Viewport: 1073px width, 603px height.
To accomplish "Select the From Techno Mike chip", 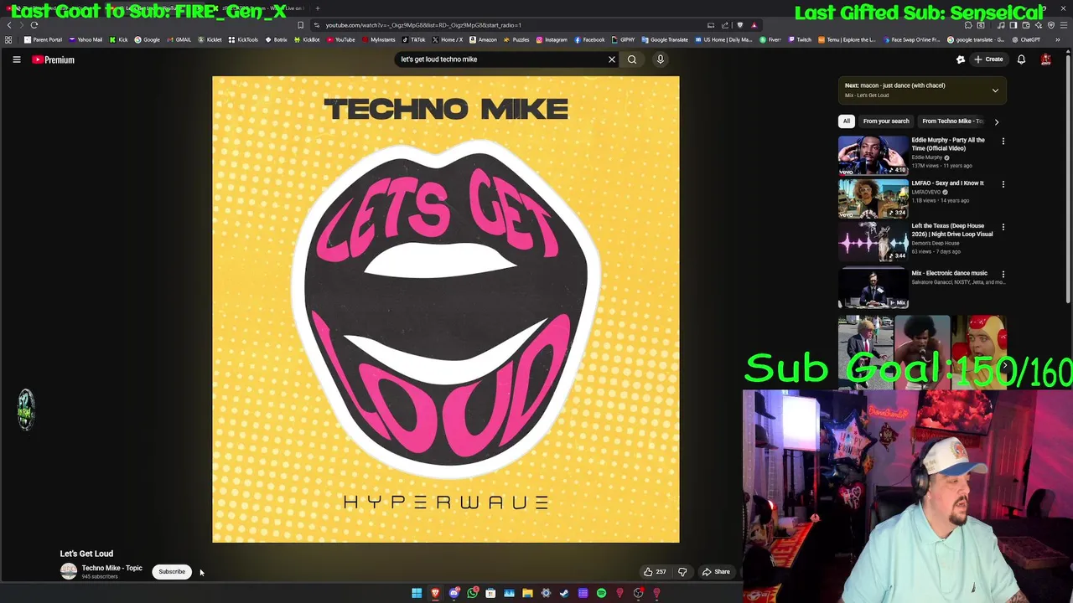I will [952, 121].
